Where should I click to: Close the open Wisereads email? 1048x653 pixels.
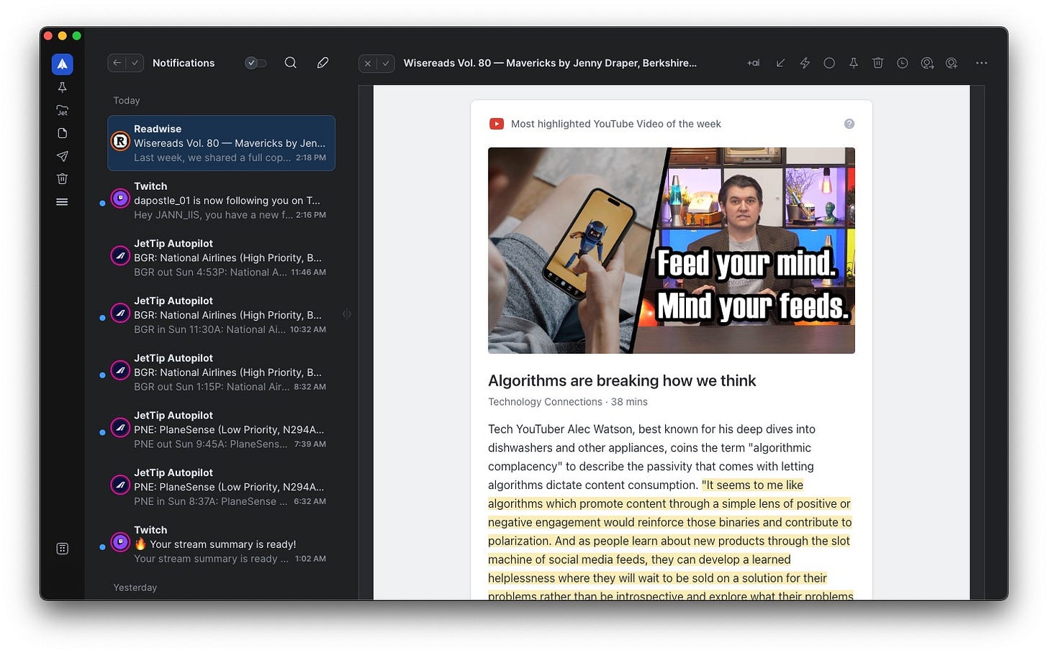click(x=368, y=63)
